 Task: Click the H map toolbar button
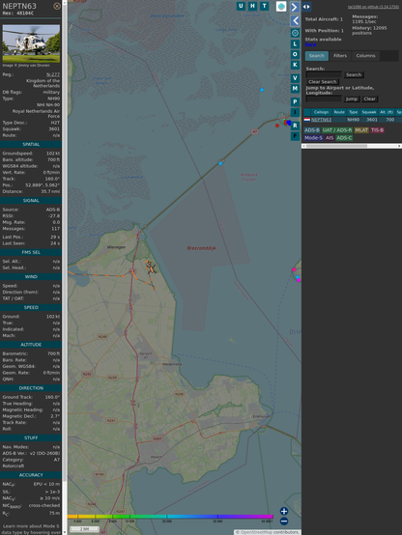pyautogui.click(x=252, y=6)
